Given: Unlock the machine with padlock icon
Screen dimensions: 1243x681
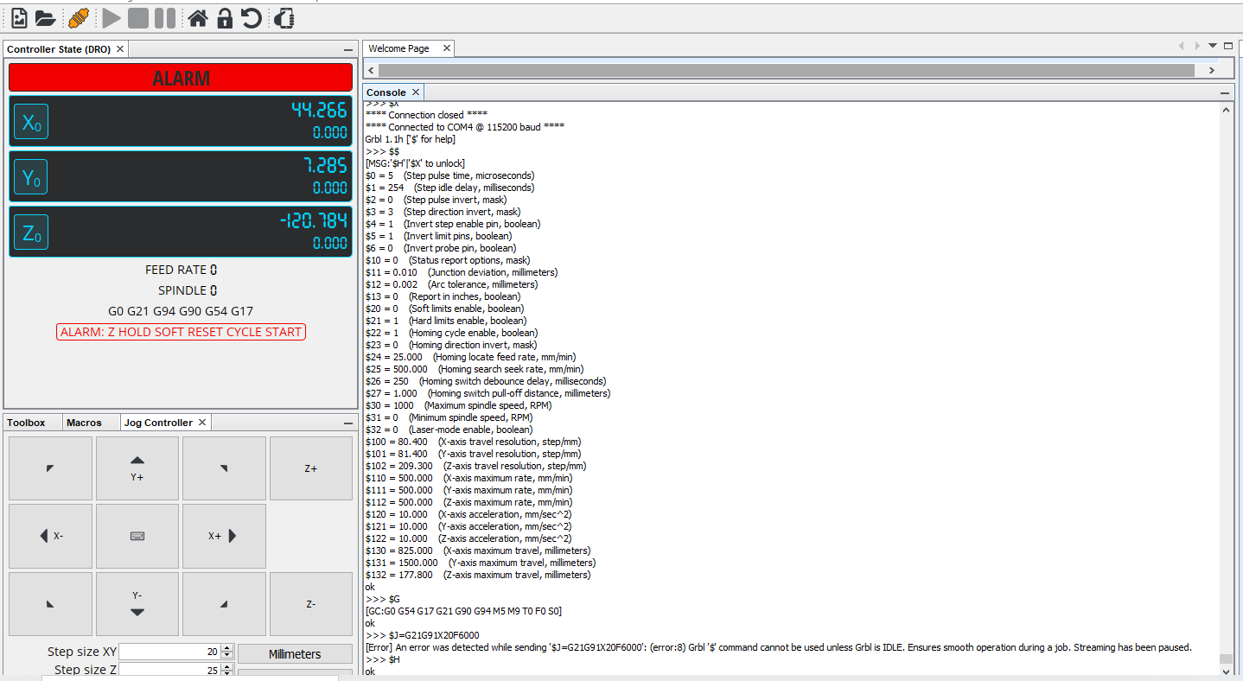Looking at the screenshot, I should click(x=225, y=17).
